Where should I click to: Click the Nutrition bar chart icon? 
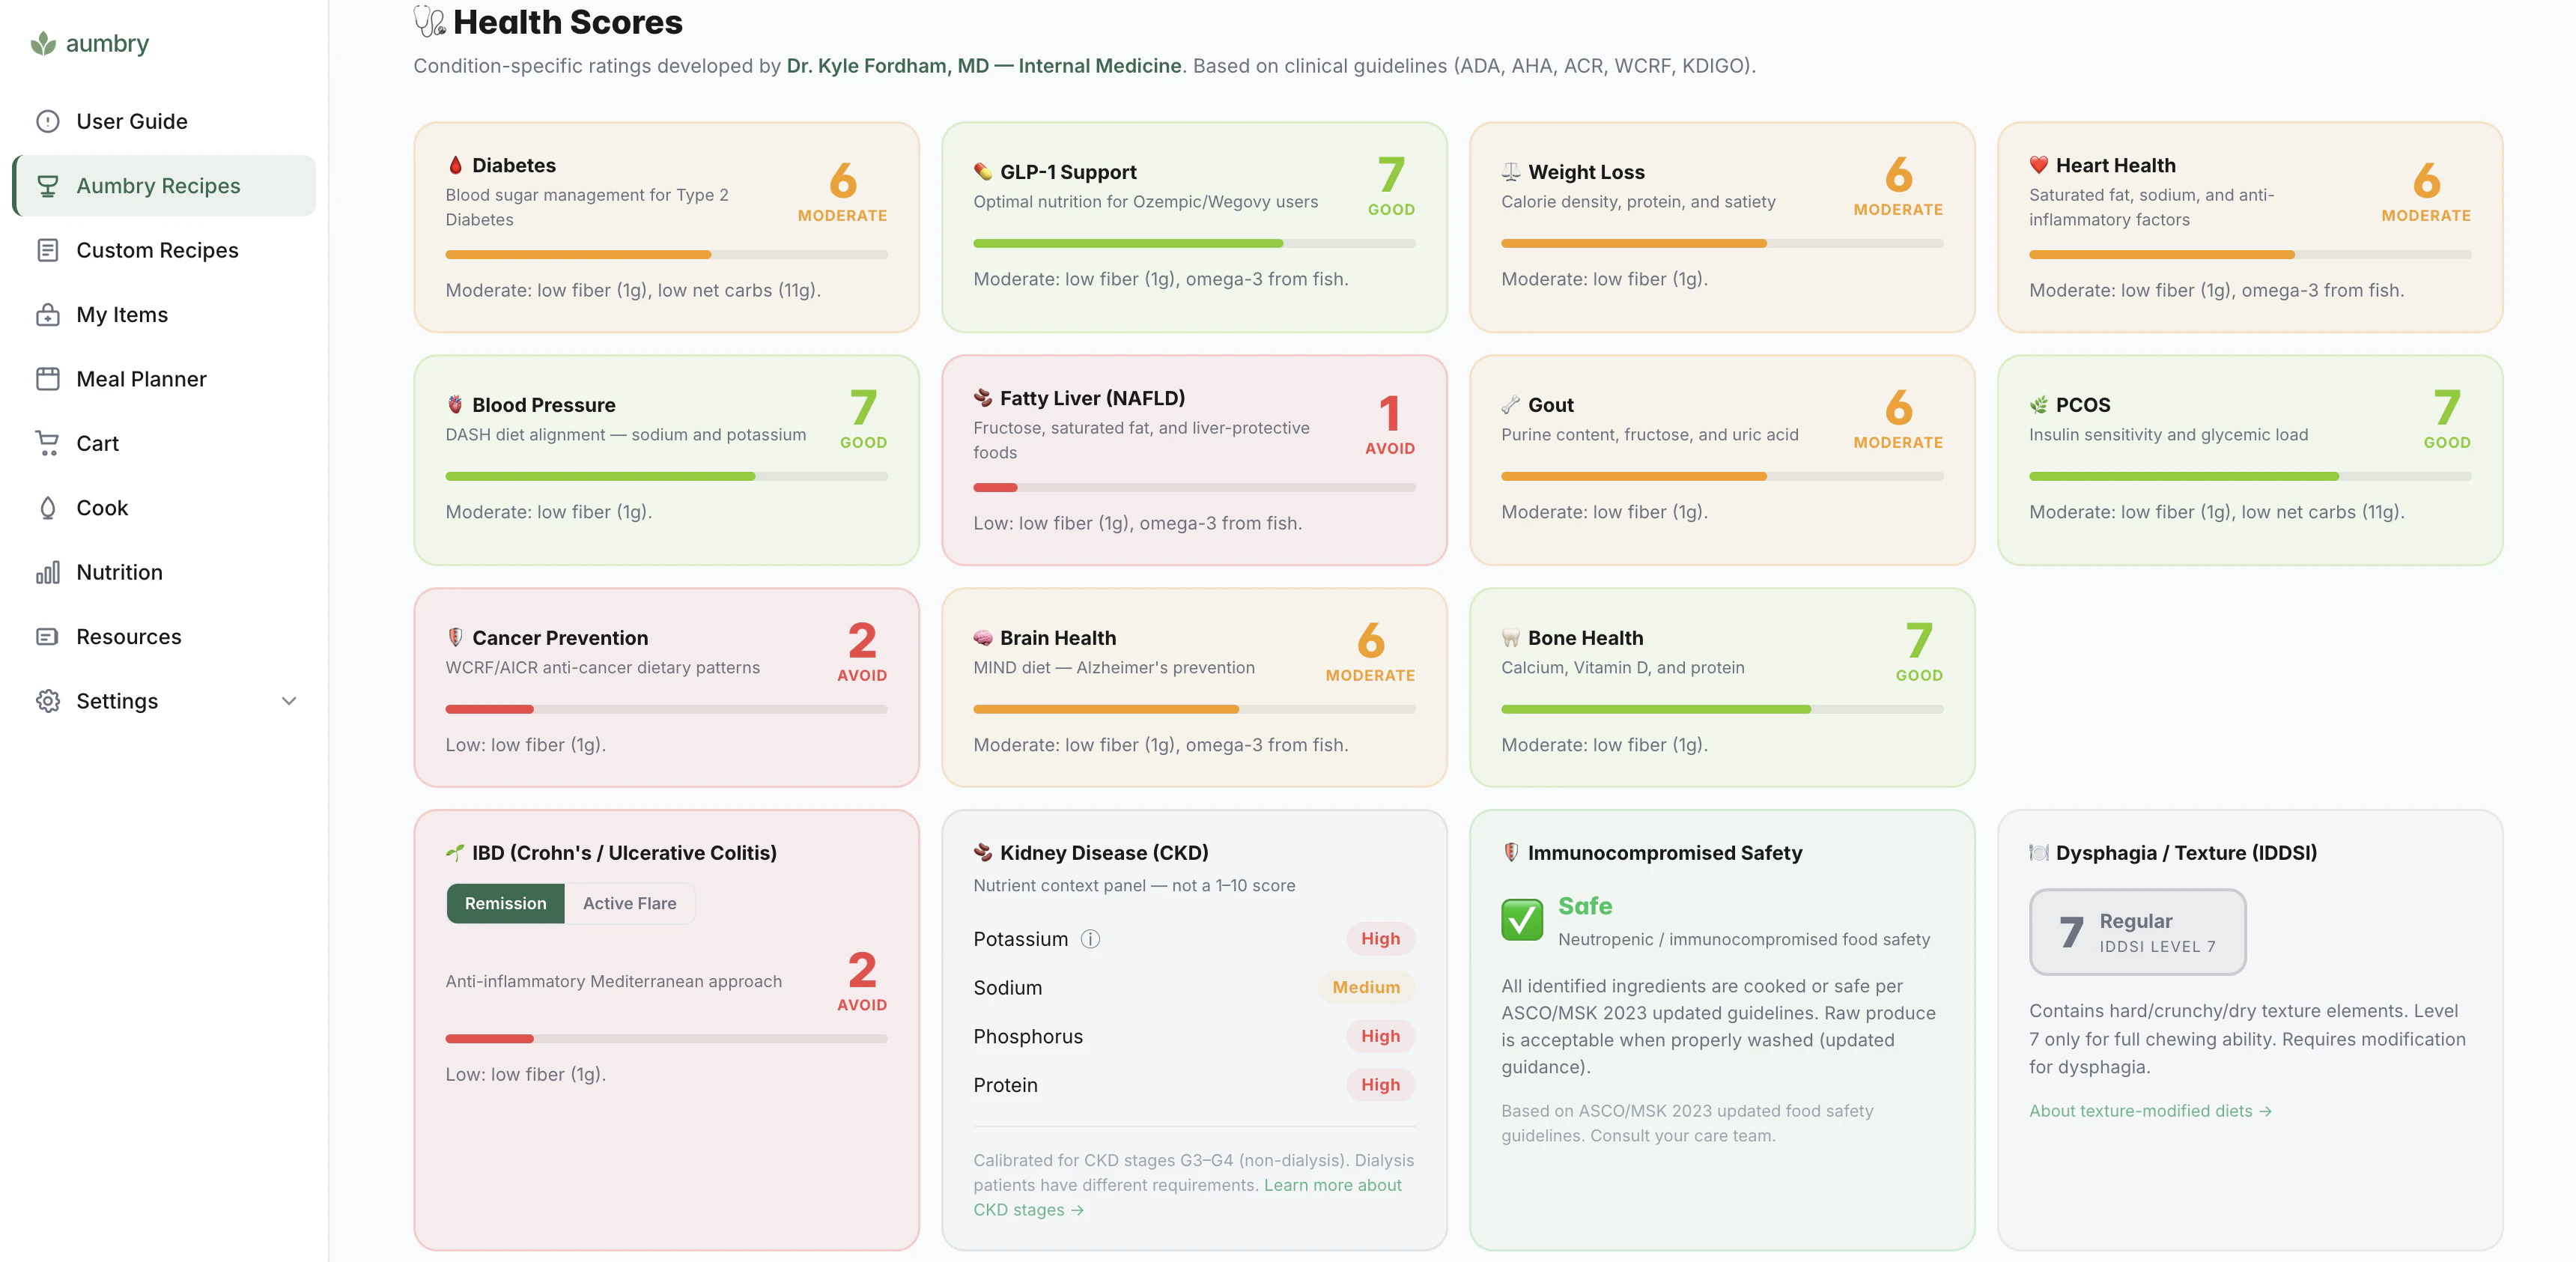pyautogui.click(x=48, y=572)
